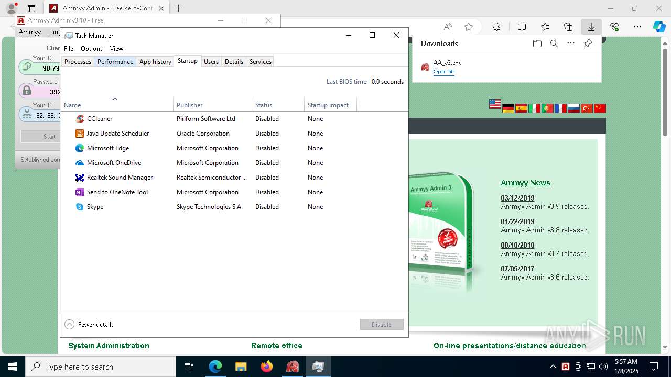Screen dimensions: 671x377
Task: Sort startup list by Name column
Action: tap(116, 105)
